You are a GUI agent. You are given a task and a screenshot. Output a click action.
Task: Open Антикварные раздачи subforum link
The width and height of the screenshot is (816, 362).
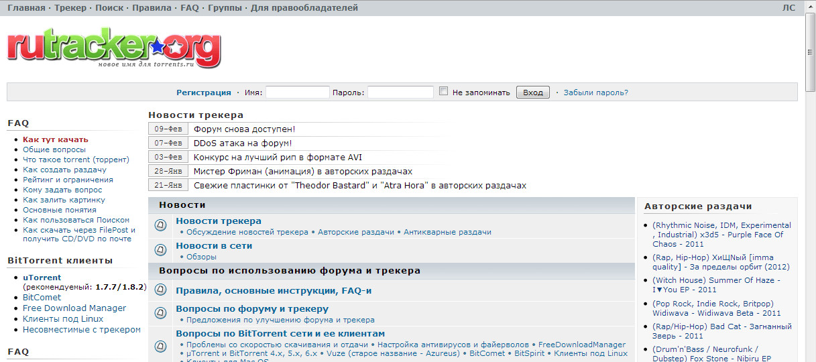[x=447, y=232]
